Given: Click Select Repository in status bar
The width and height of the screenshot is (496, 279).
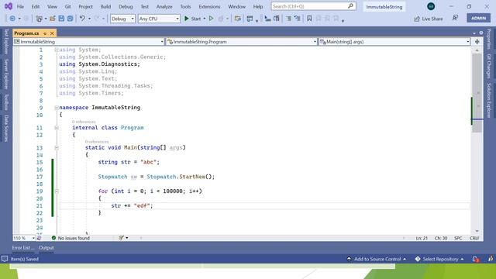Looking at the screenshot, I should (x=439, y=259).
